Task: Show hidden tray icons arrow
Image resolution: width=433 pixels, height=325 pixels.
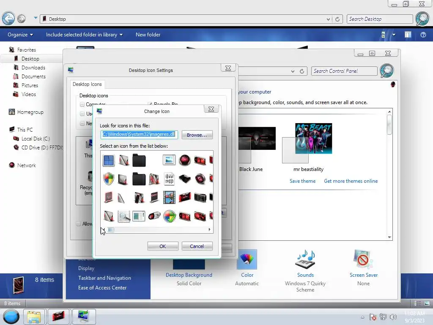Action: [x=362, y=317]
